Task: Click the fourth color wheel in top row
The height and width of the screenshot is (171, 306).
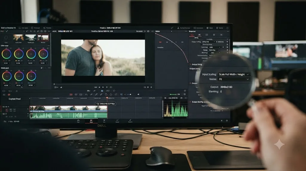Action: (43, 54)
